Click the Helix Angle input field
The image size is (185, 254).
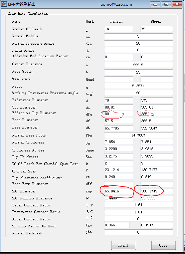[138, 50]
